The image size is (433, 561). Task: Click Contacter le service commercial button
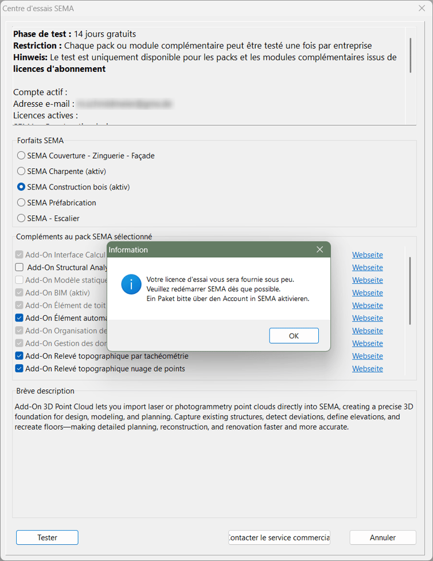point(279,537)
